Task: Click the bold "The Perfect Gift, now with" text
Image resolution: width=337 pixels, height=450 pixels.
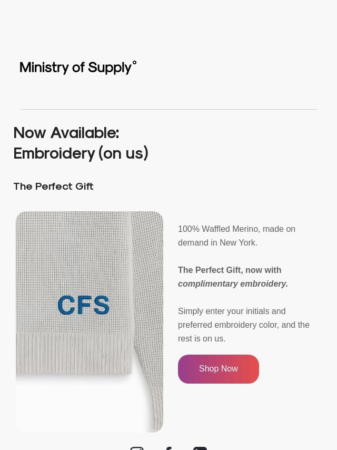Action: (230, 270)
